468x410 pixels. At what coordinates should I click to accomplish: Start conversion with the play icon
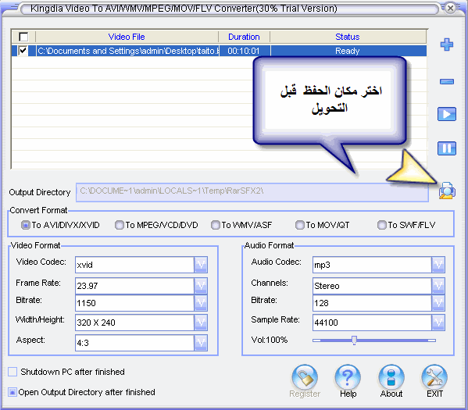tap(446, 114)
